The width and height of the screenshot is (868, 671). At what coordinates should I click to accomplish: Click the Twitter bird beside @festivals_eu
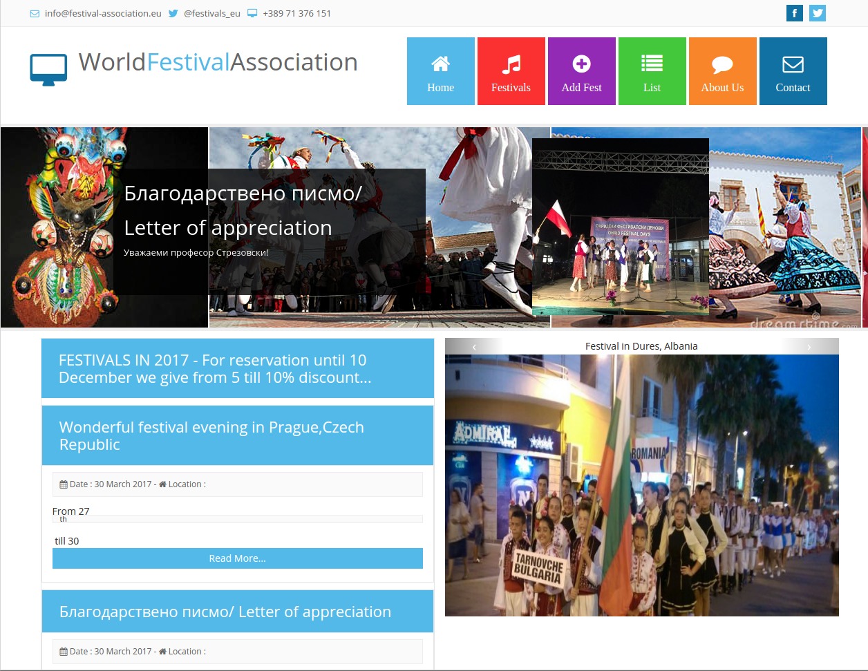click(173, 12)
